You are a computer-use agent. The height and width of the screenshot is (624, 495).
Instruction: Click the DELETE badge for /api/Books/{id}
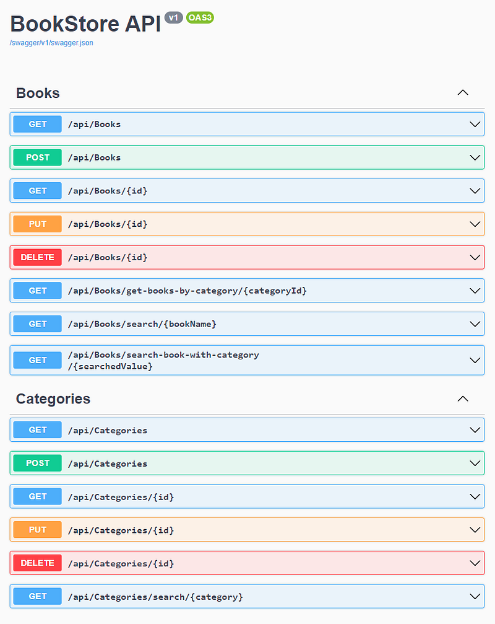coord(38,257)
